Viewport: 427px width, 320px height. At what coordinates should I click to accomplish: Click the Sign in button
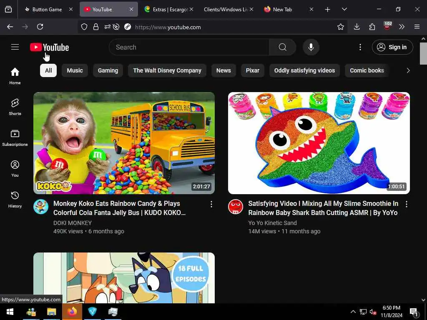pos(392,47)
